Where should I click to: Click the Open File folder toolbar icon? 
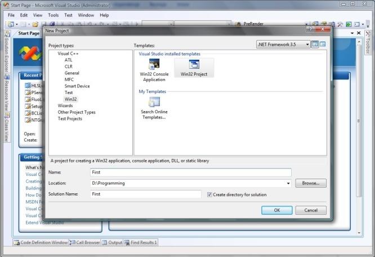tap(35, 24)
